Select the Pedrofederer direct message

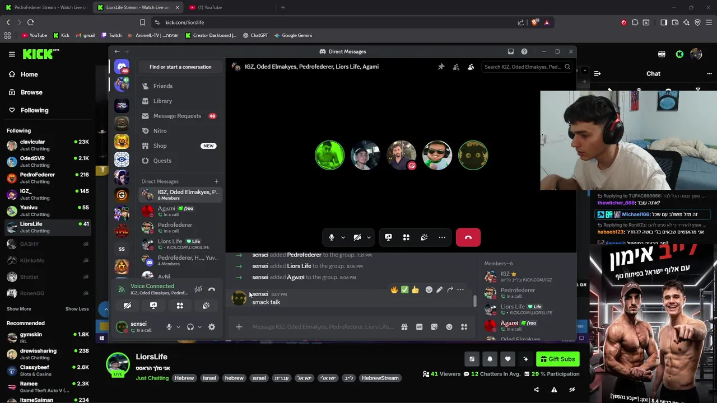(180, 227)
